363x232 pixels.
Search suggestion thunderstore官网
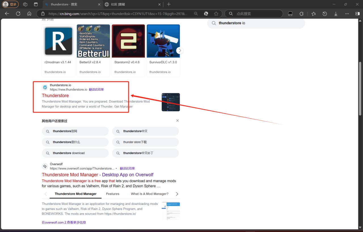click(x=75, y=131)
